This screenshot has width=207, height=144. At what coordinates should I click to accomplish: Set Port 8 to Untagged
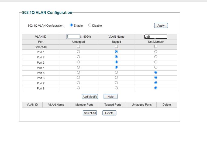tap(78, 88)
